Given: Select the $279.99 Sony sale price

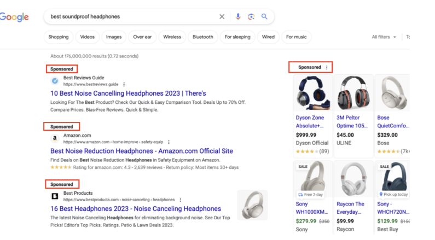Looking at the screenshot, I should [306, 221].
